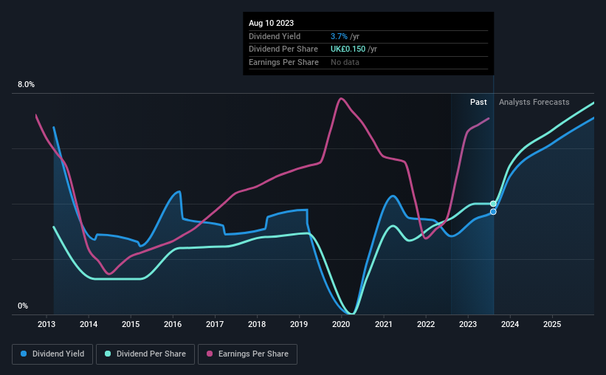Click the 2023 x-axis label
Viewport: 606px width, 375px height.
click(x=468, y=324)
